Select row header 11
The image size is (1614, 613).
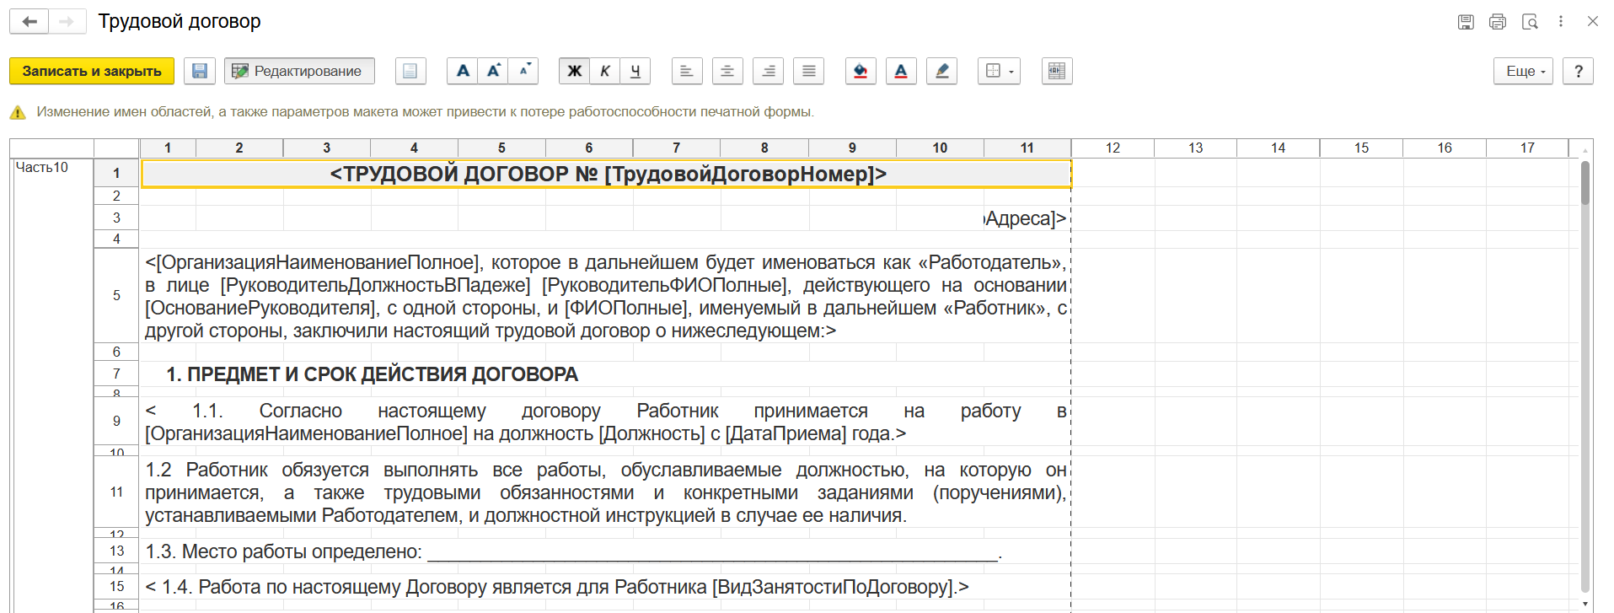(116, 492)
